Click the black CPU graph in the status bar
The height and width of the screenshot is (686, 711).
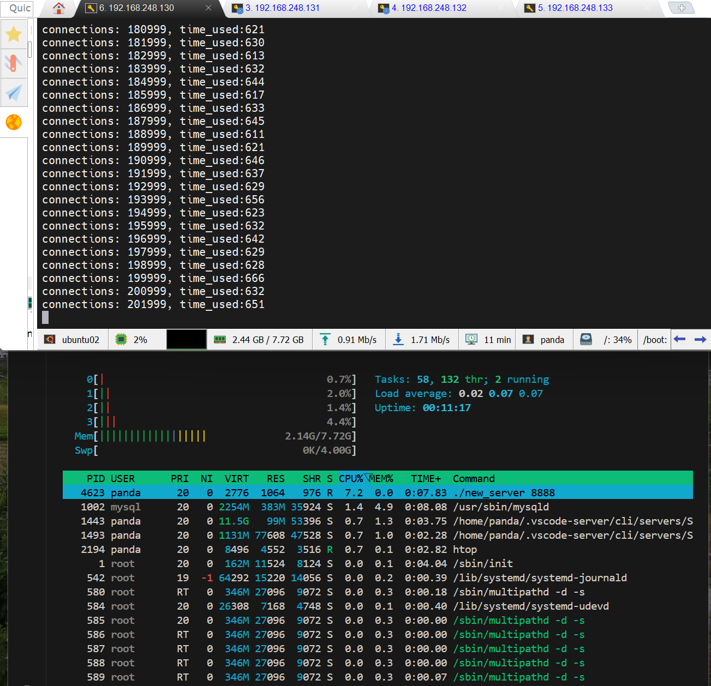[187, 339]
